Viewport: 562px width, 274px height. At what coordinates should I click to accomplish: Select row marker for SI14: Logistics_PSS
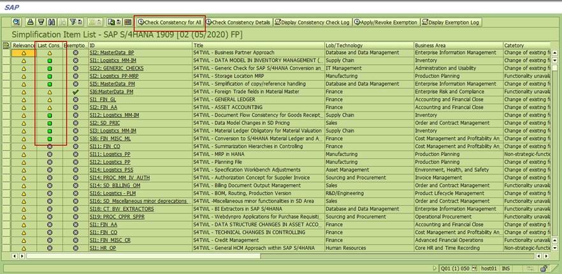[6, 169]
